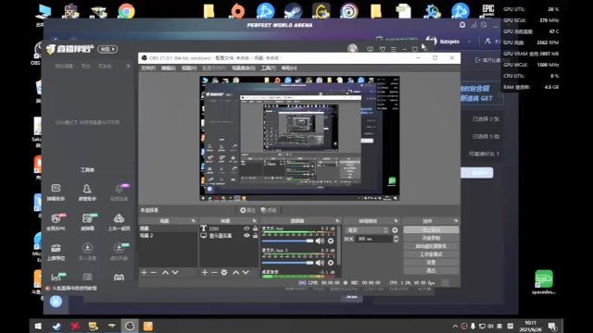Open the Windows Start menu
This screenshot has width=593, height=333.
(38, 327)
